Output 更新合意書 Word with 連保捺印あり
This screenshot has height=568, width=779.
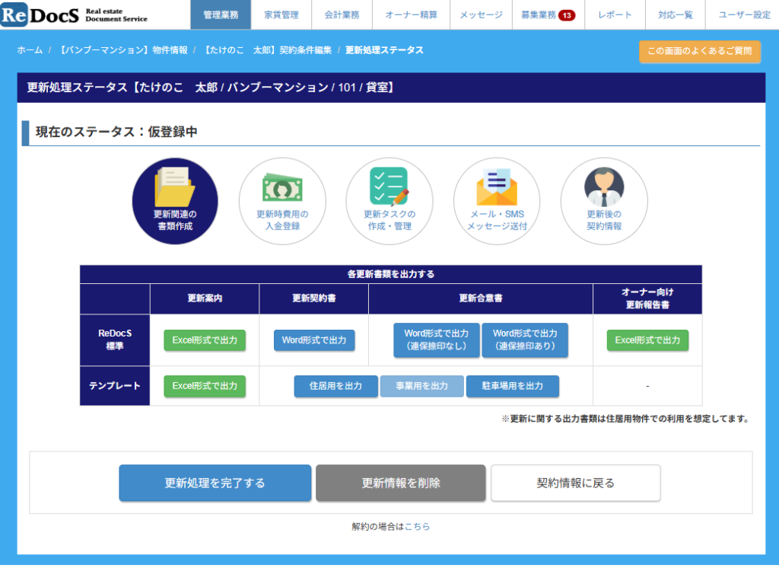[525, 340]
